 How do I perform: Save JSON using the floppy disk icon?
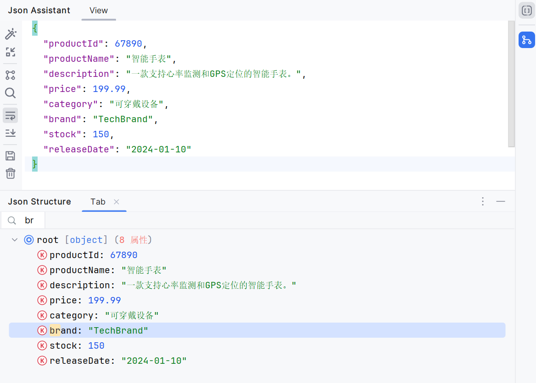(11, 155)
